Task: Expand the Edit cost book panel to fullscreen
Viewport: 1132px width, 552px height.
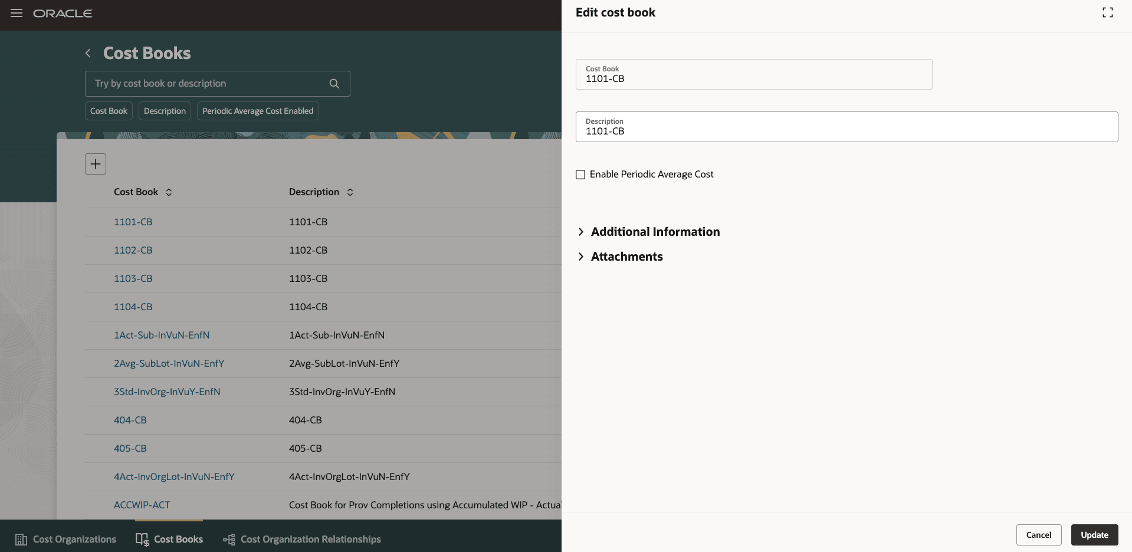Action: tap(1107, 12)
